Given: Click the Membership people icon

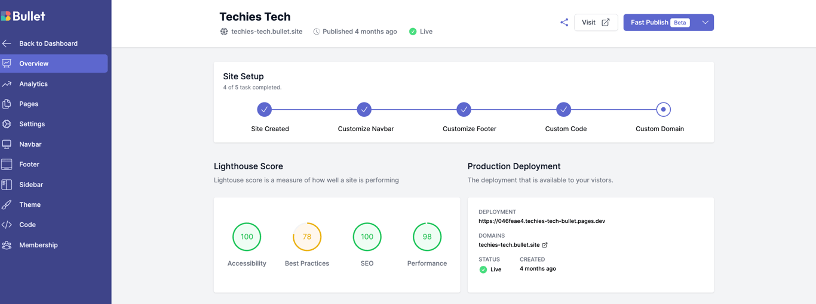Looking at the screenshot, I should click(x=7, y=245).
